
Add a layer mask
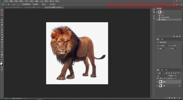coord(170,98)
